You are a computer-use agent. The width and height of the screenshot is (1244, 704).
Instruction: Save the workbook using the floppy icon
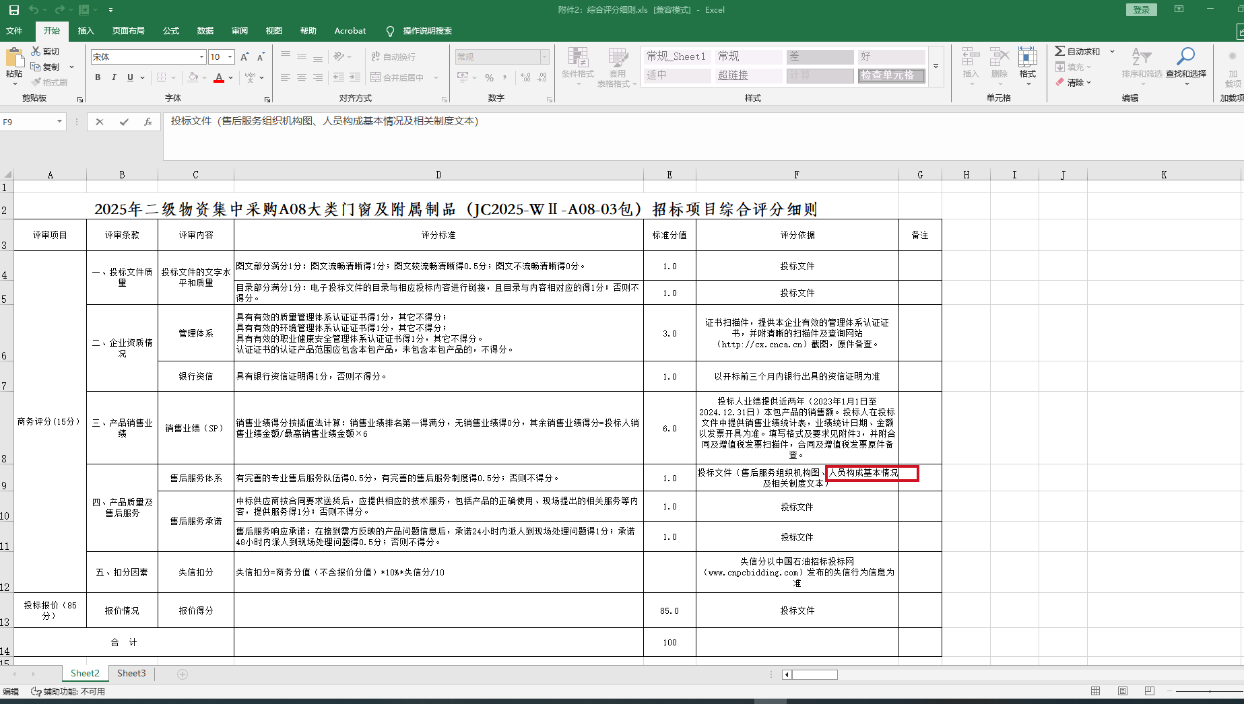click(x=13, y=10)
